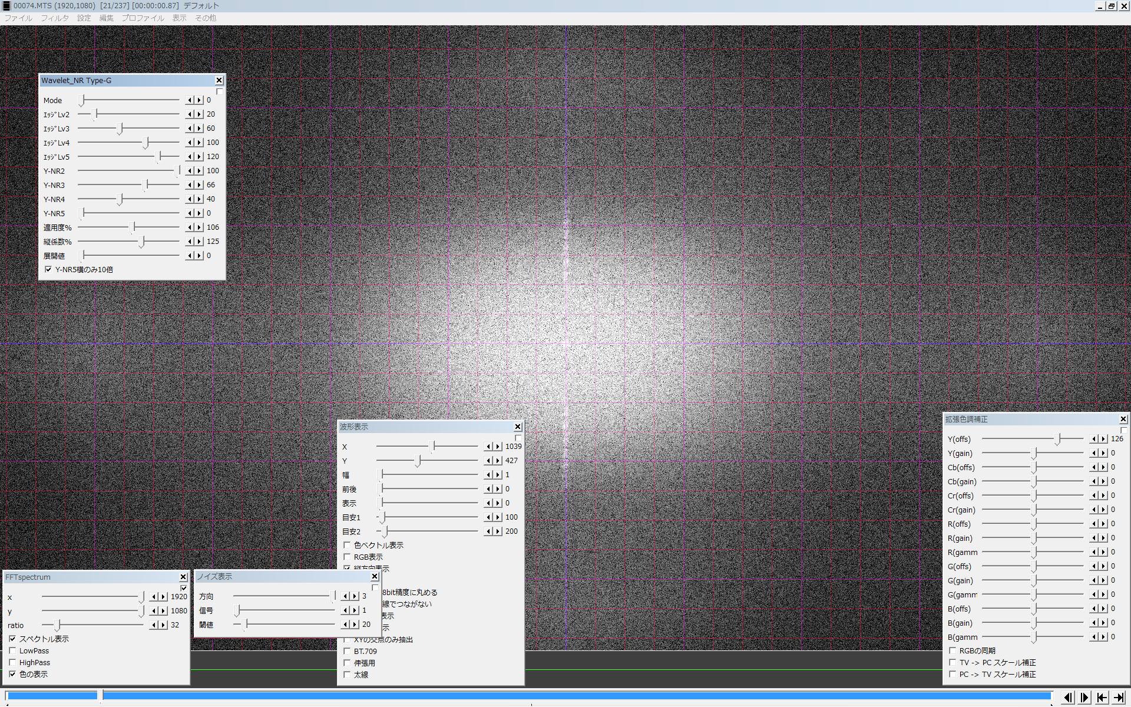Jump to the first frame
Image resolution: width=1131 pixels, height=707 pixels.
pos(1102,698)
